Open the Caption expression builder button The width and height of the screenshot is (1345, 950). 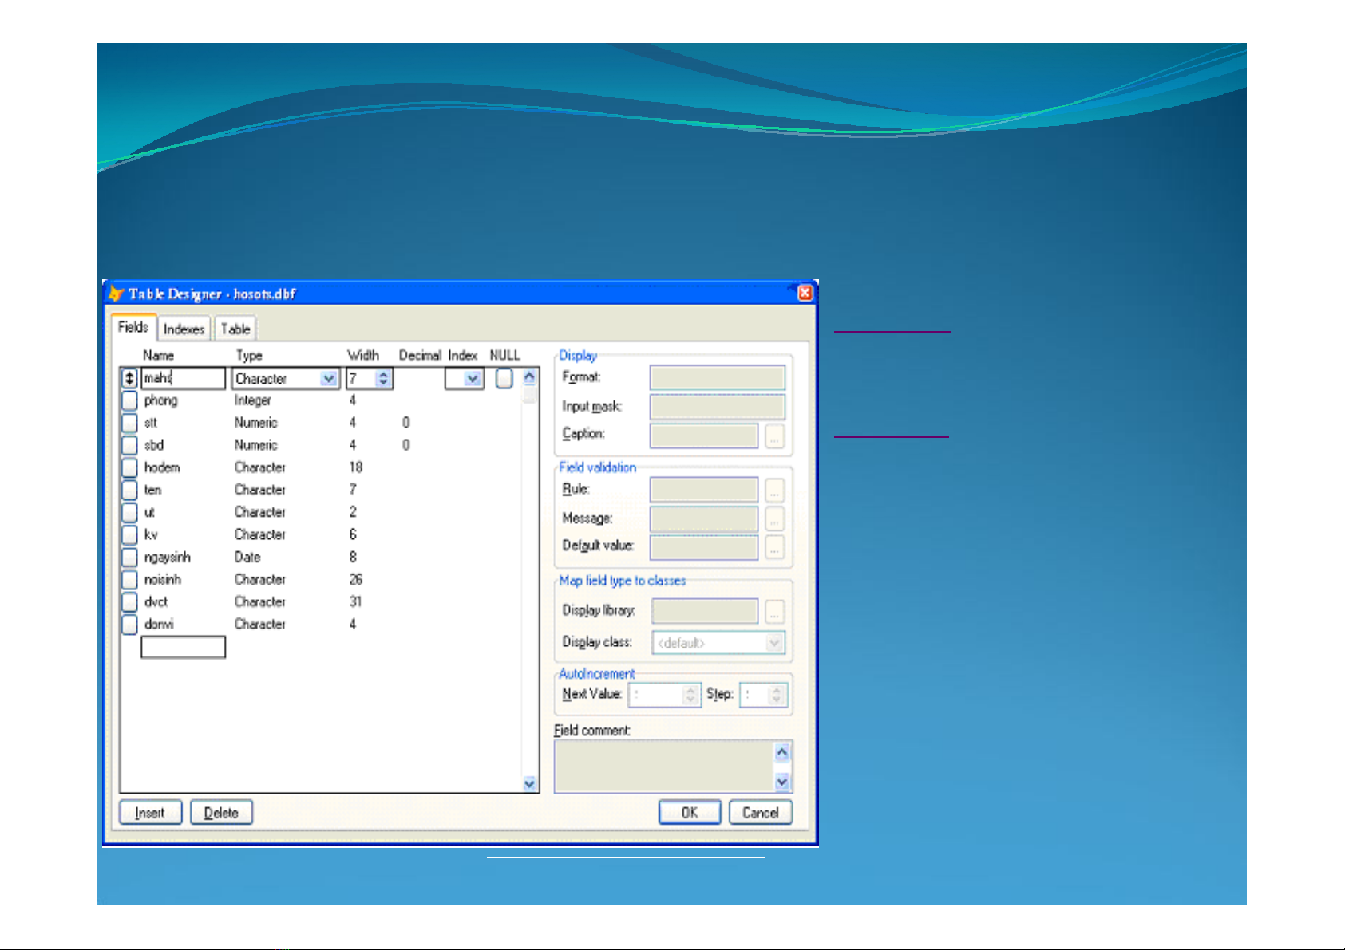[774, 436]
